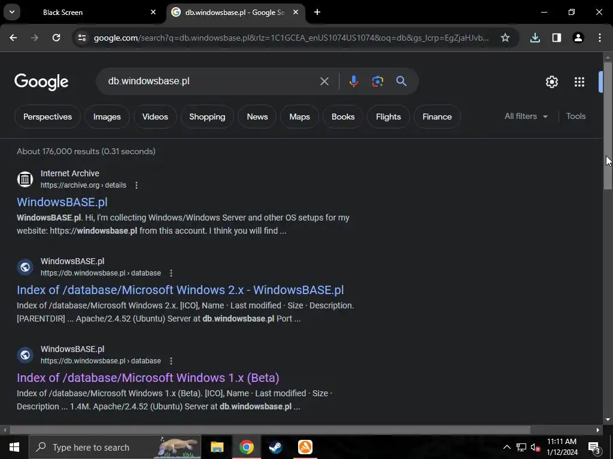
Task: Filter results by Maps
Action: click(299, 117)
